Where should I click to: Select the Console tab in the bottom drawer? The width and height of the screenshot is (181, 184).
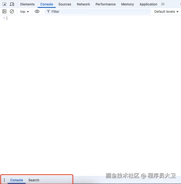[17, 180]
